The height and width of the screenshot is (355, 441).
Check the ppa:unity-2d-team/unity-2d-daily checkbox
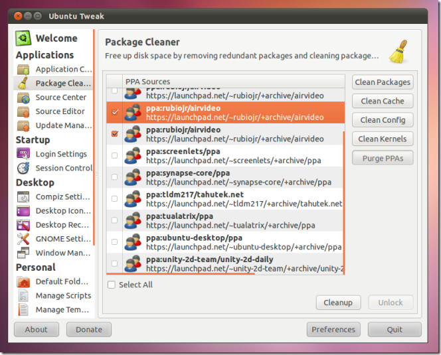[x=114, y=263]
